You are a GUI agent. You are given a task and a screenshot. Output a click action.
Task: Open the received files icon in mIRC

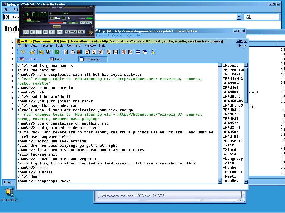click(x=109, y=52)
